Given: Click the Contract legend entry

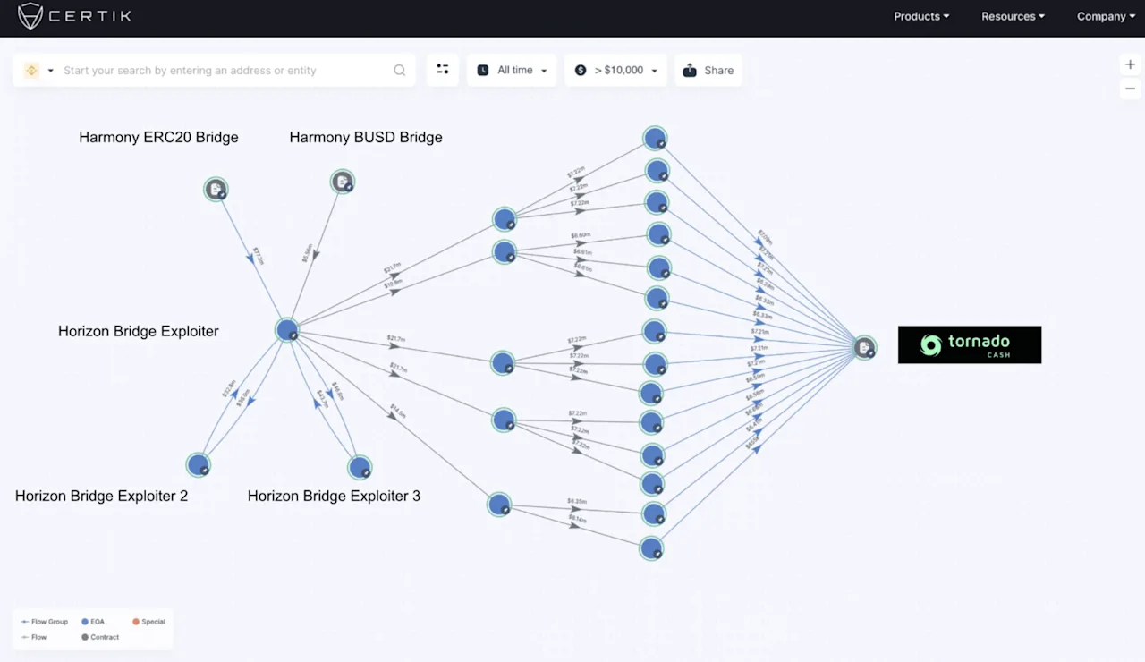Looking at the screenshot, I should pyautogui.click(x=100, y=638).
